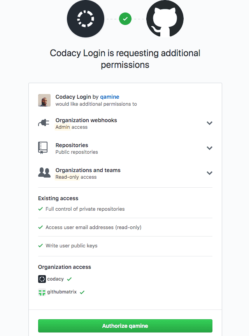This screenshot has width=249, height=336.
Task: Select the webhook plug icon
Action: click(44, 123)
